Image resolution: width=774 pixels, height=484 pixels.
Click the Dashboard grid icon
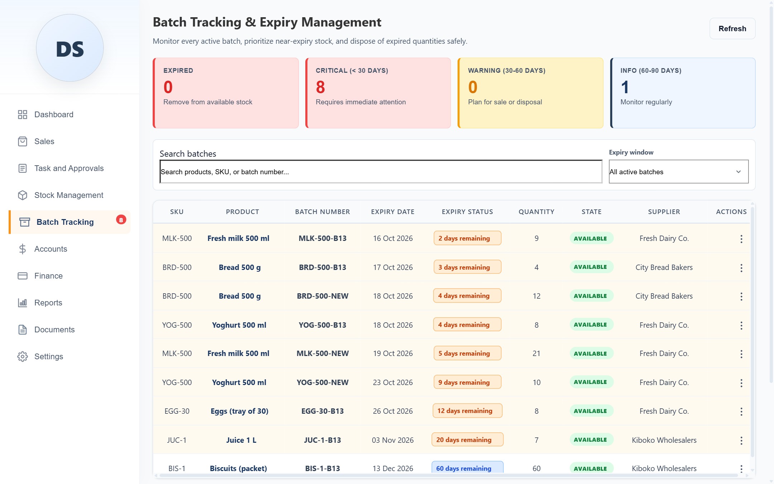point(23,114)
